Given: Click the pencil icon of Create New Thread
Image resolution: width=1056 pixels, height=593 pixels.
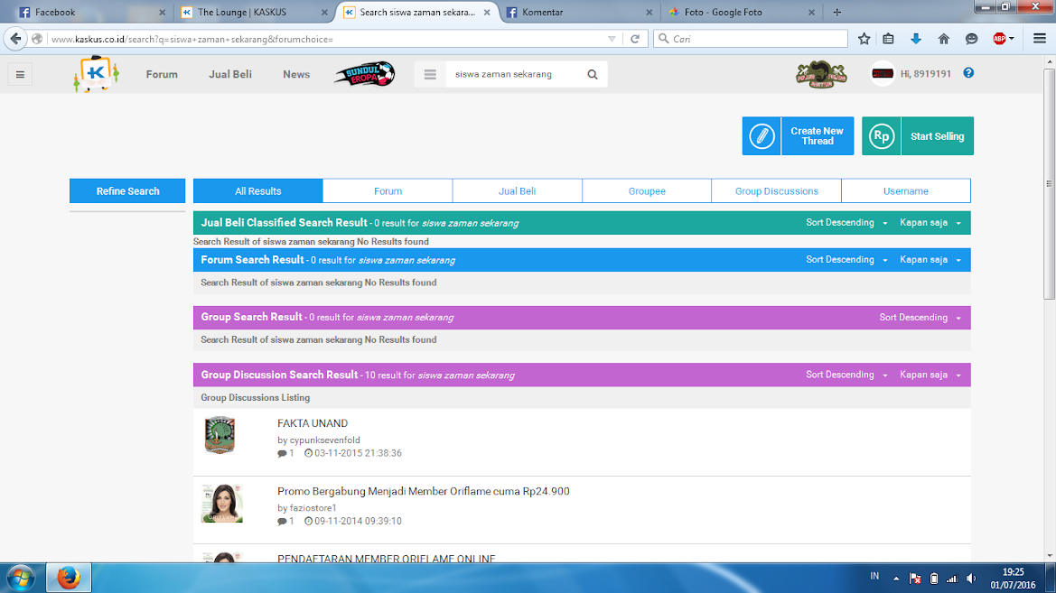Looking at the screenshot, I should click(x=762, y=136).
